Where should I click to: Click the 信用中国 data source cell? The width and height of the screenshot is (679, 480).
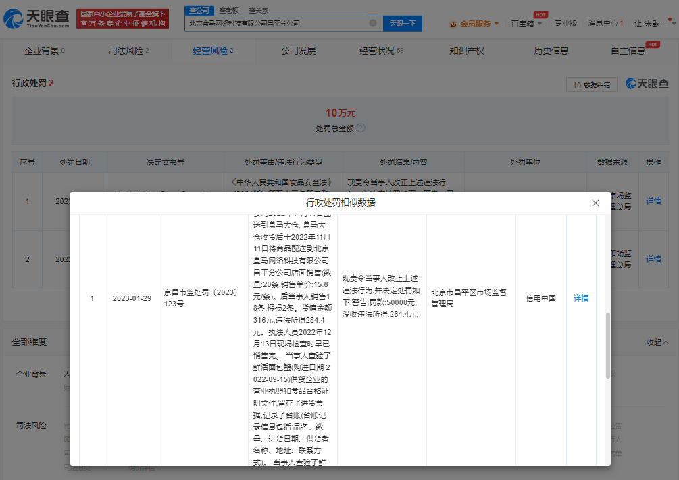(541, 298)
